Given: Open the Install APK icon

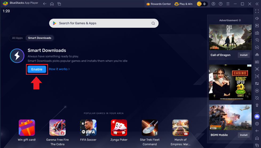Looking at the screenshot, I should 257,62.
